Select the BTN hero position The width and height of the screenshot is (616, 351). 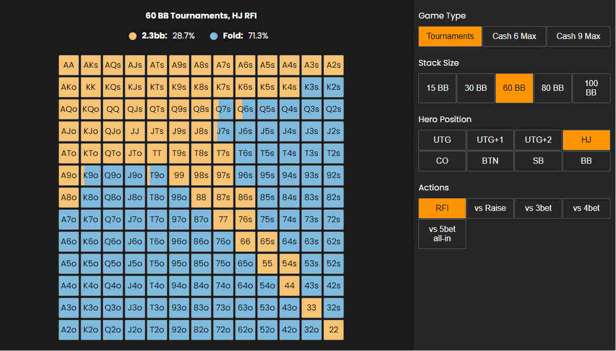(490, 161)
